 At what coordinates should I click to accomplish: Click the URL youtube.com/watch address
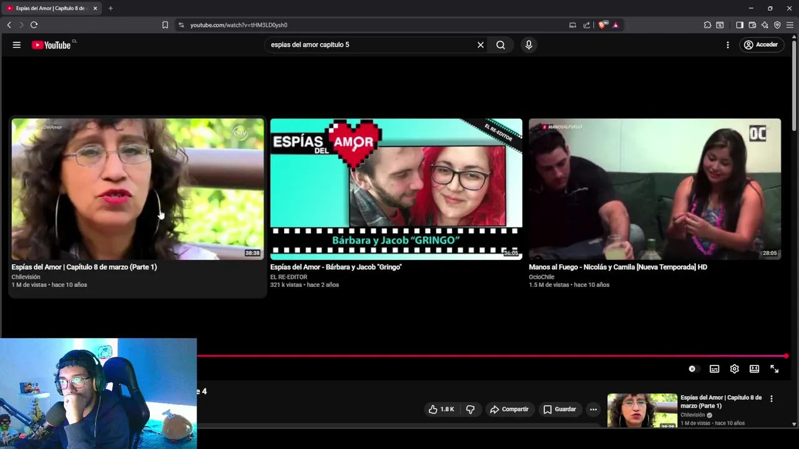point(238,25)
